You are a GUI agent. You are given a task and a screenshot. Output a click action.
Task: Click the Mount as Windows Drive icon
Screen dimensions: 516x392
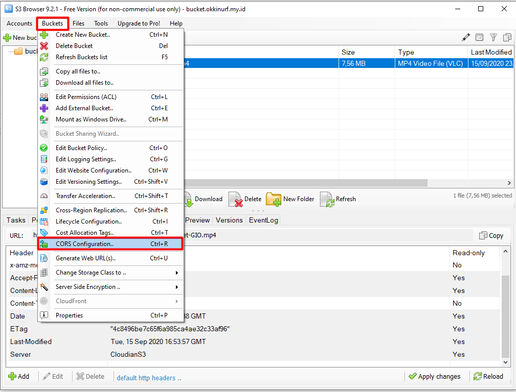pyautogui.click(x=44, y=119)
